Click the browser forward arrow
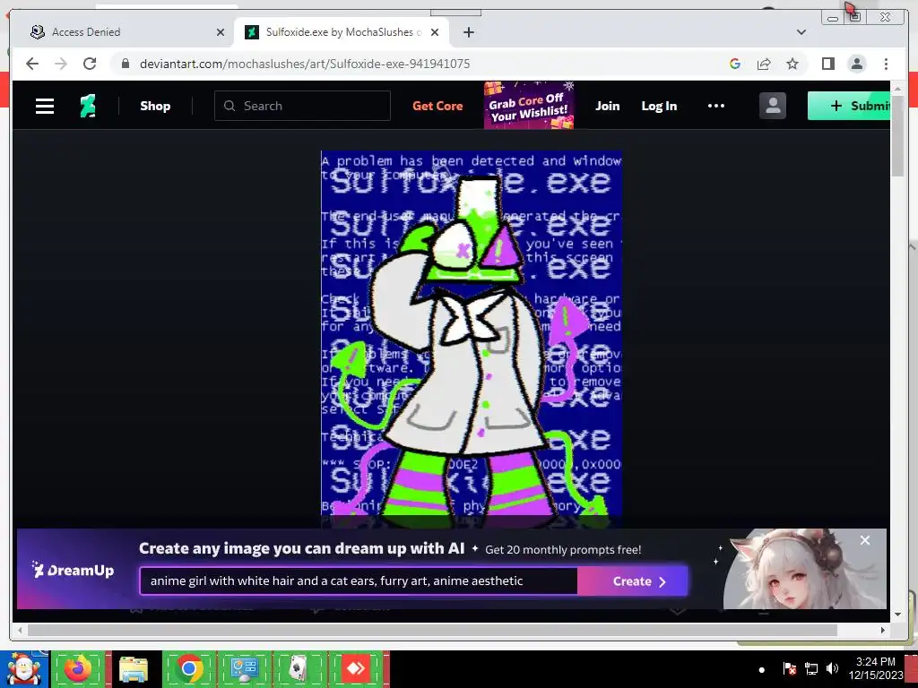This screenshot has height=688, width=918. (61, 64)
